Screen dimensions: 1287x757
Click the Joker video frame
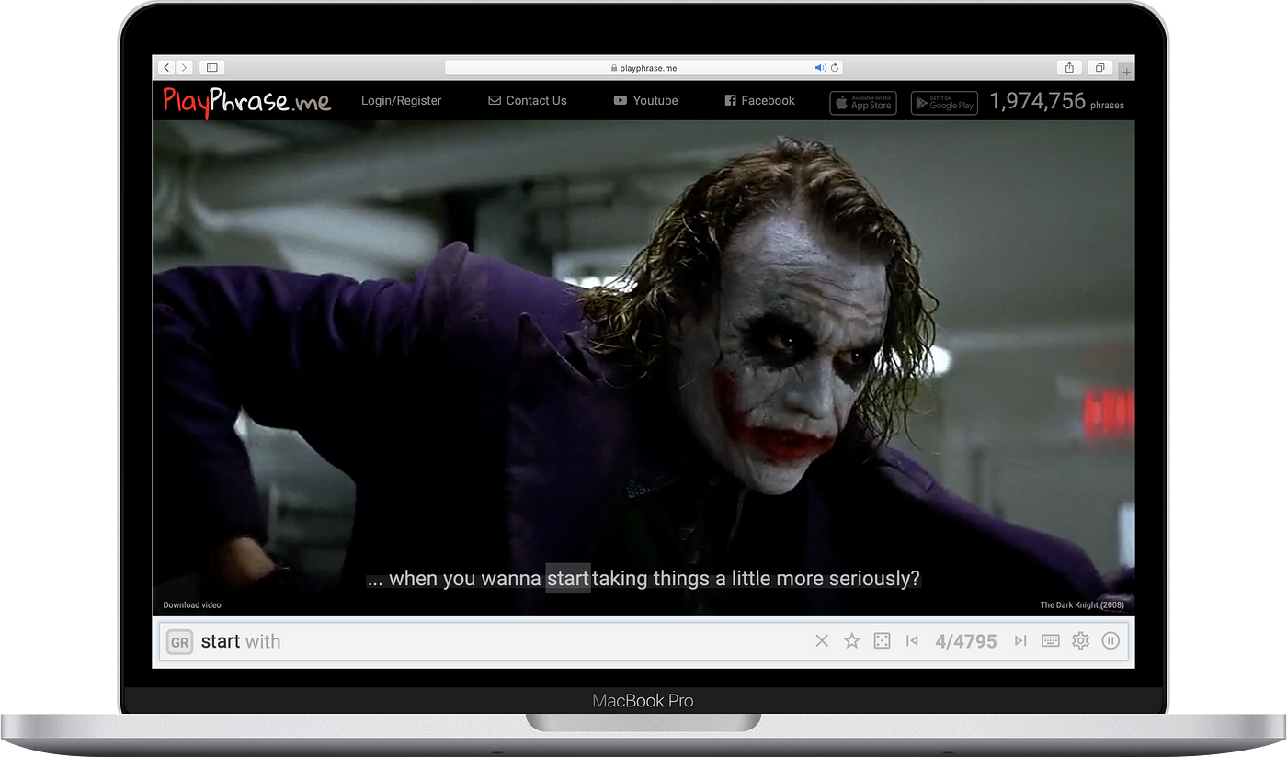643,367
